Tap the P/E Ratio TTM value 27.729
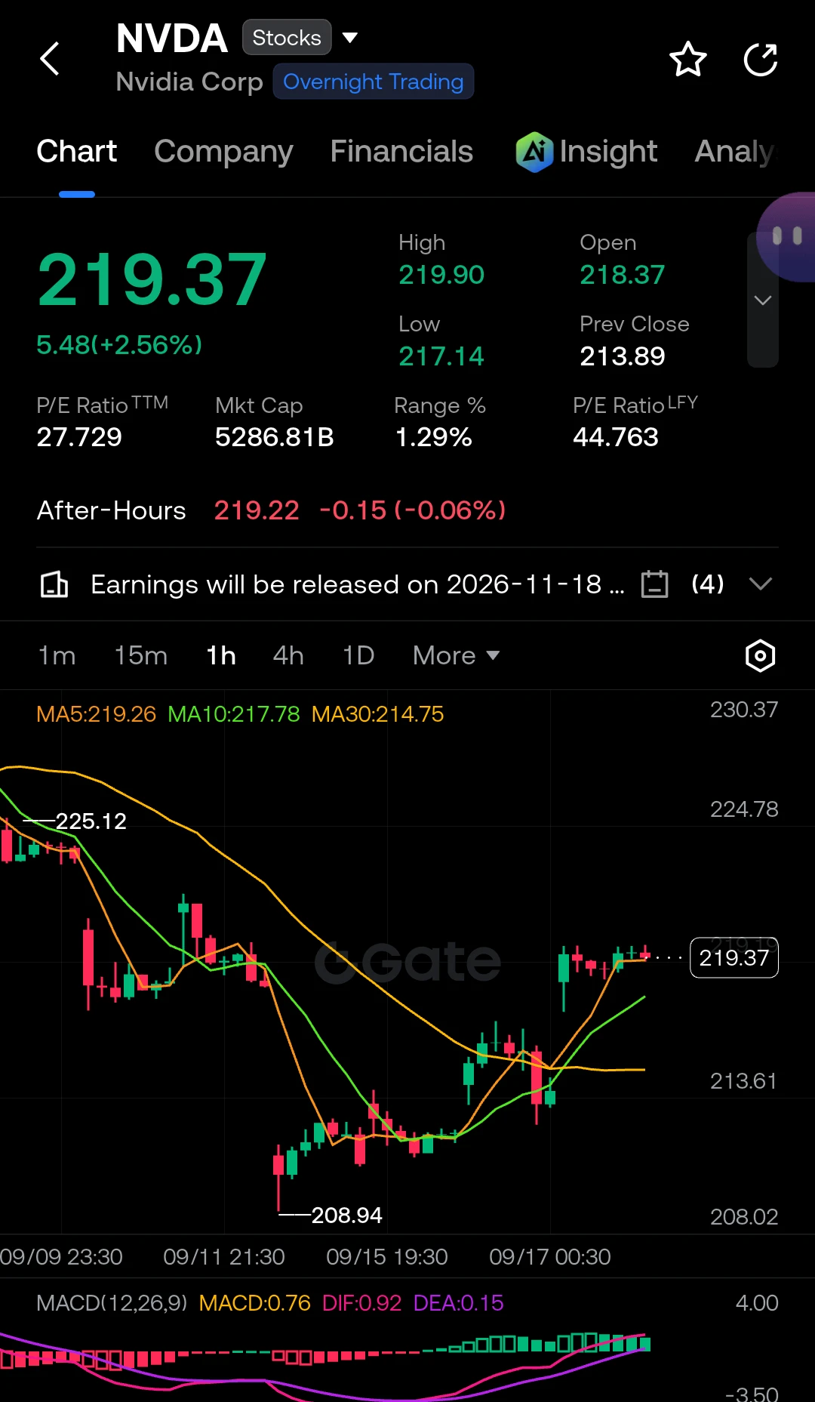 pos(79,437)
